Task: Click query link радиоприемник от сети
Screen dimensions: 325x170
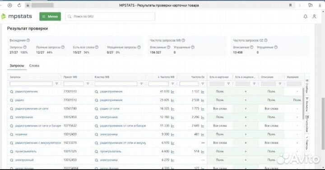Action: point(32,109)
